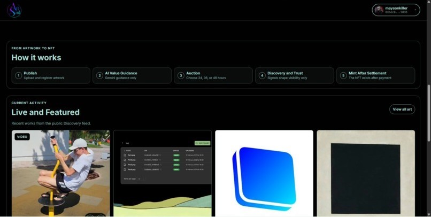Open the View all art button
The width and height of the screenshot is (431, 217).
(402, 110)
